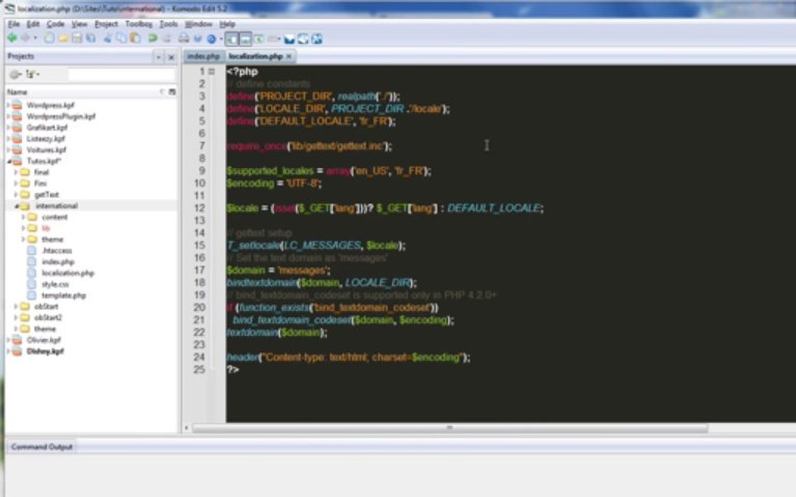Select the lib folder in international
796x497 pixels.
tap(46, 228)
